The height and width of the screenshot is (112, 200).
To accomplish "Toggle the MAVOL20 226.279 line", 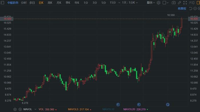I will point(136,109).
